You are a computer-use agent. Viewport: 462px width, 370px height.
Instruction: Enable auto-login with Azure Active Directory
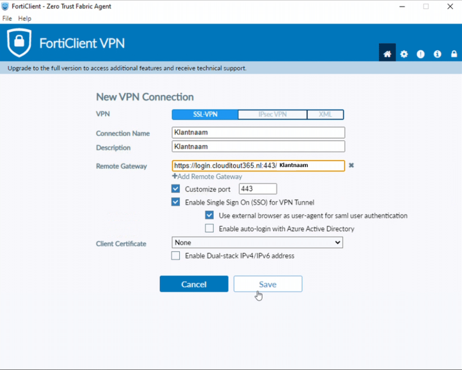(x=209, y=228)
